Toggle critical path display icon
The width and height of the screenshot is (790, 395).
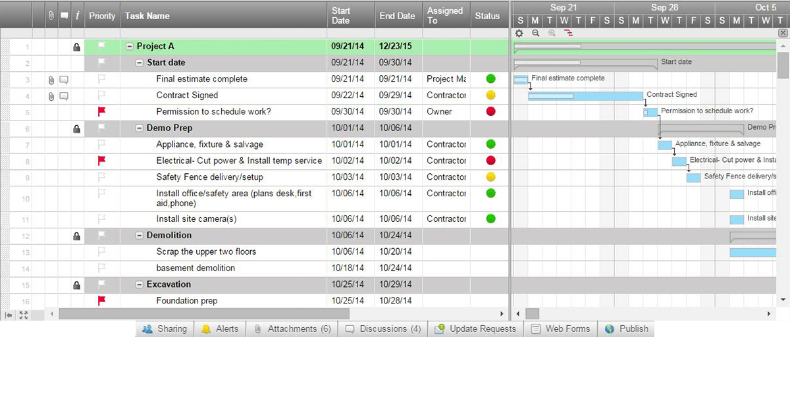point(568,33)
